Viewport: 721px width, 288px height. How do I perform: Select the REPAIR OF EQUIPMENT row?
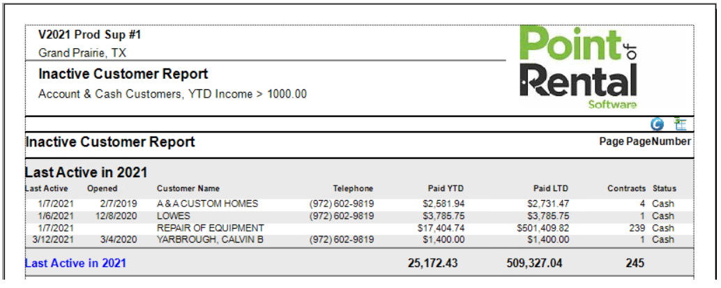tap(210, 228)
